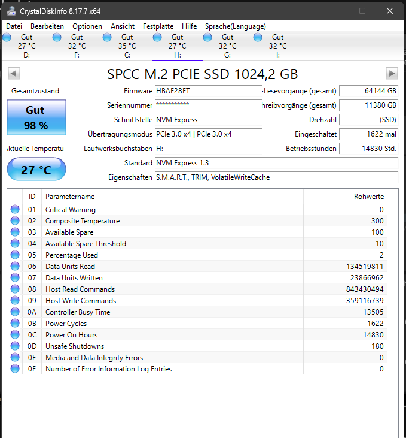Screen dimensions: 406x438
Task: Select the F: drive status orb
Action: pos(57,37)
